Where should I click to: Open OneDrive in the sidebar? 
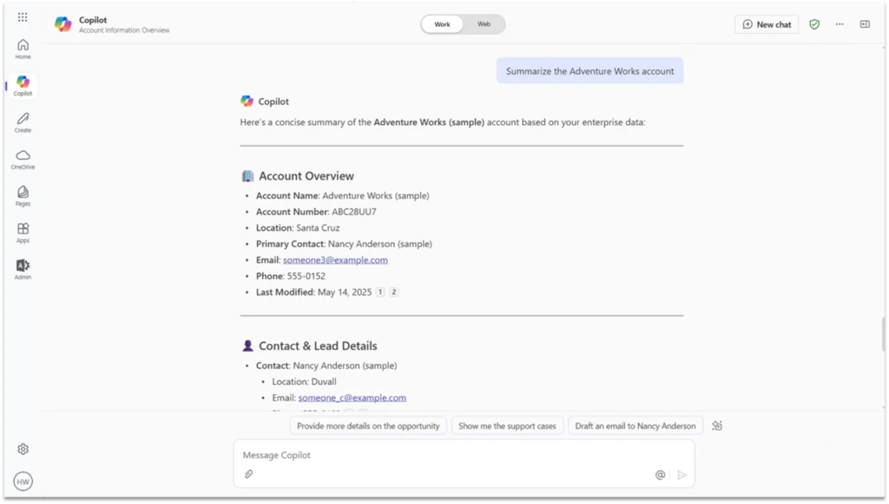(23, 159)
